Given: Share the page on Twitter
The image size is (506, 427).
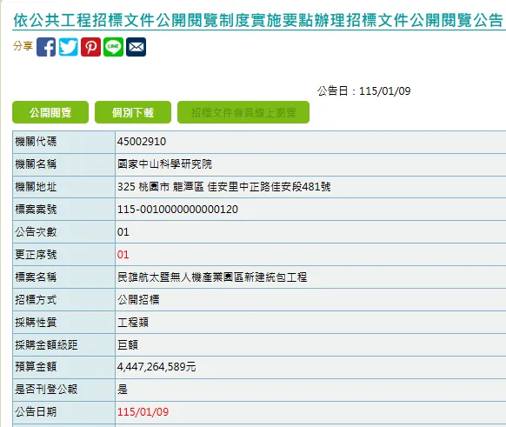Looking at the screenshot, I should (x=69, y=47).
